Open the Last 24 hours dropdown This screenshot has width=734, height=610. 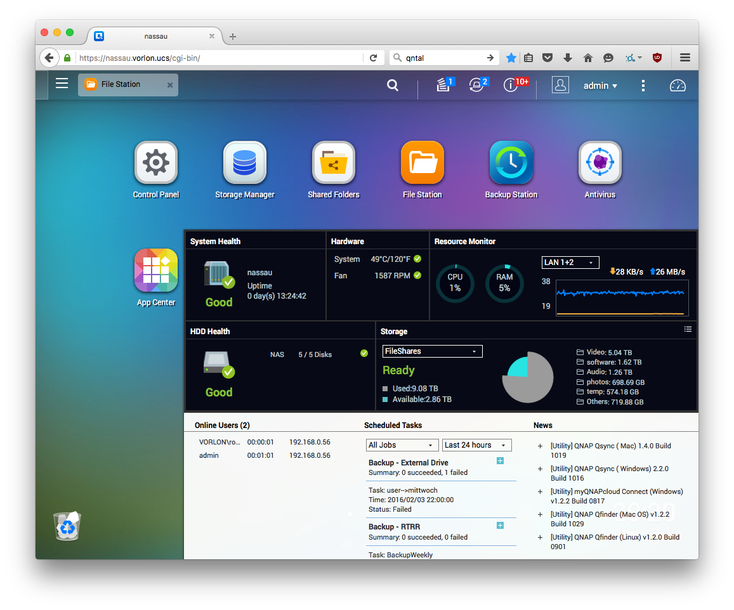tap(477, 445)
